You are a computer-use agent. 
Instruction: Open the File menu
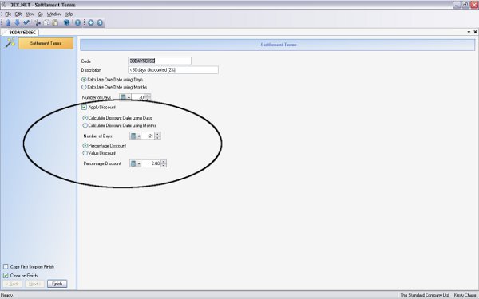pos(8,14)
